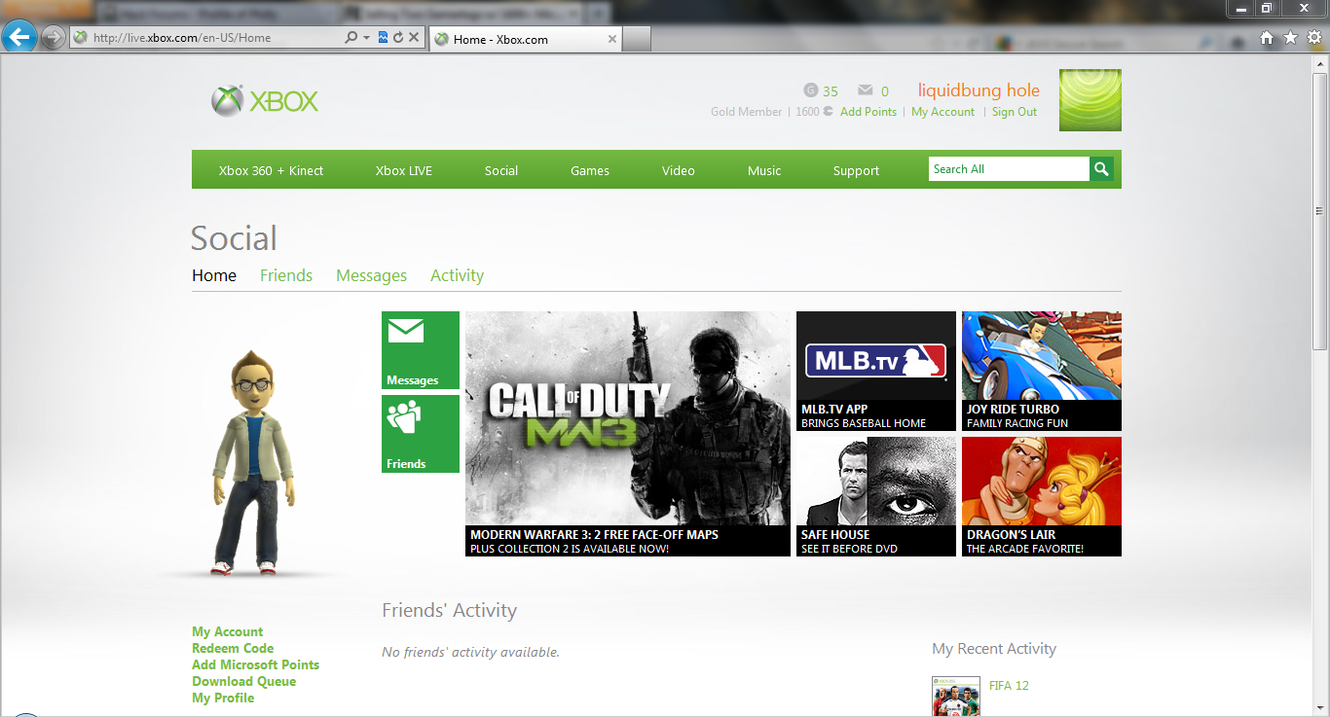This screenshot has height=717, width=1330.
Task: Click the Microsoft Points coin icon
Action: pyautogui.click(x=828, y=112)
